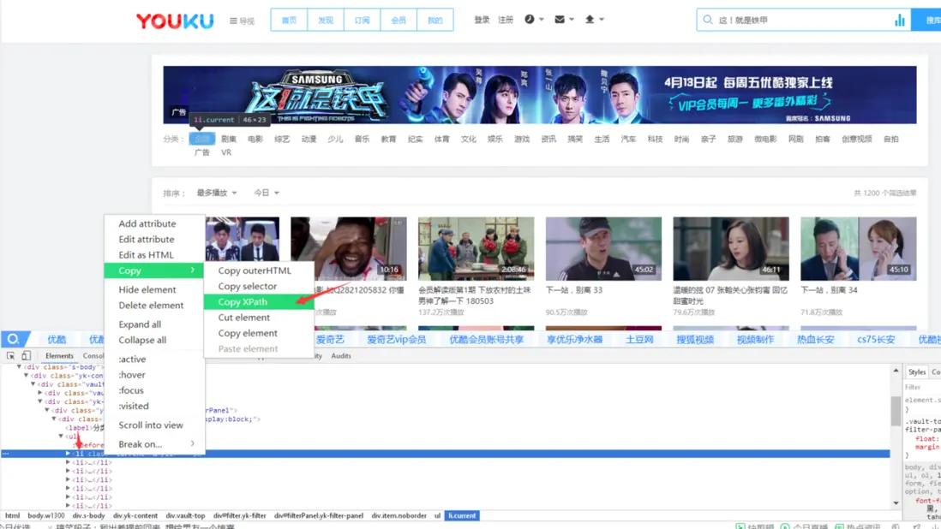Choose Delete element
The height and width of the screenshot is (529, 941).
[x=154, y=305]
